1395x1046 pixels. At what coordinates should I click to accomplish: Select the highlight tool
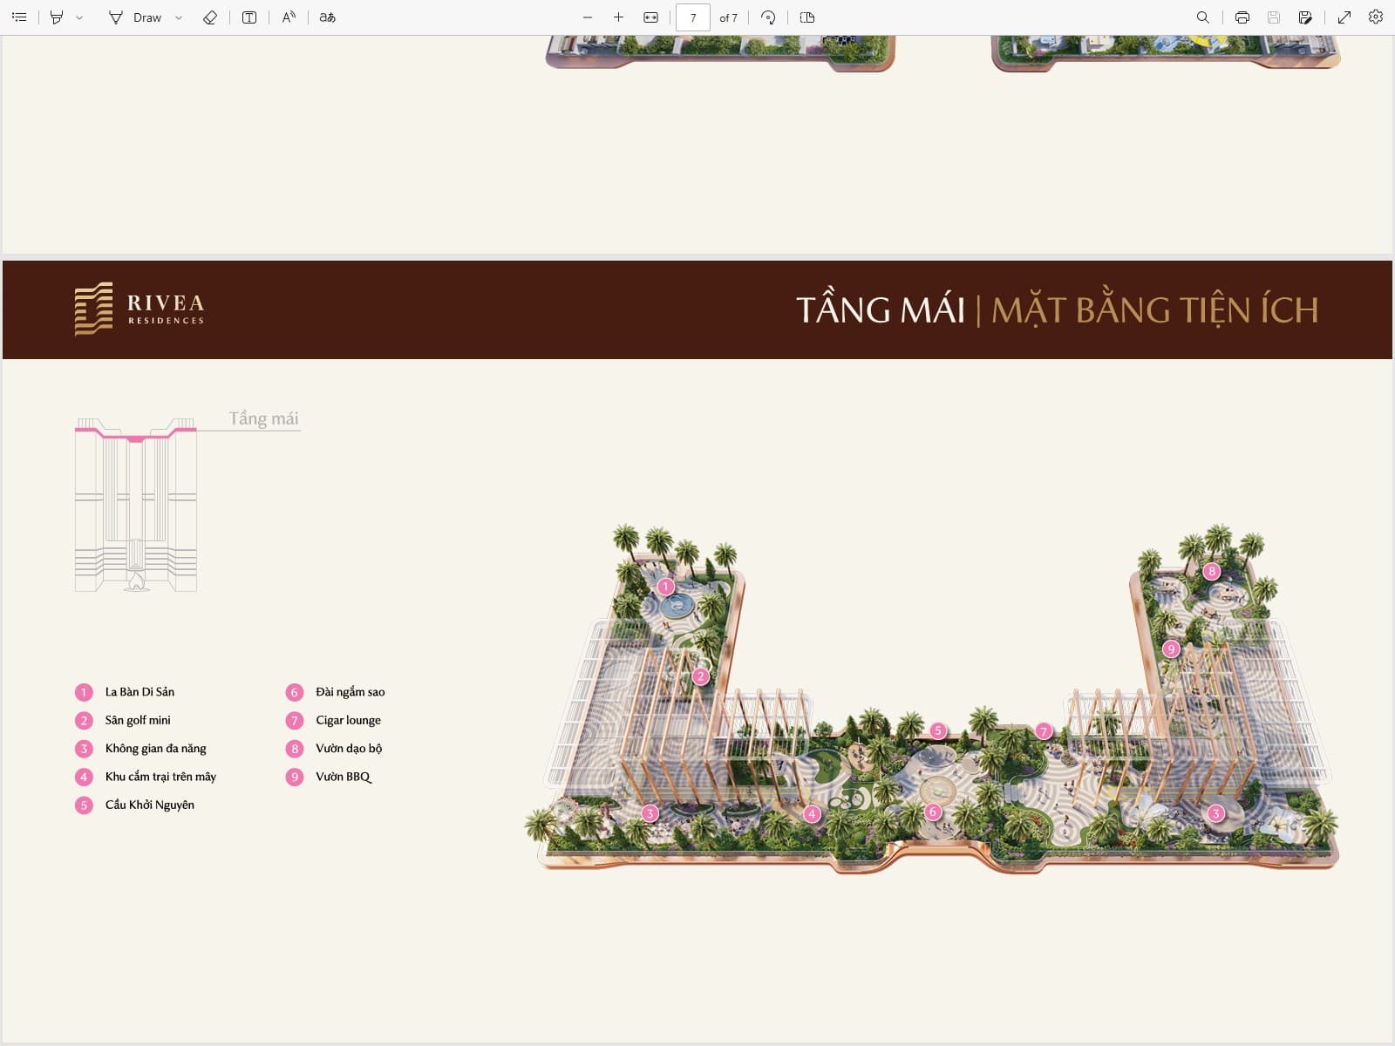tap(57, 17)
